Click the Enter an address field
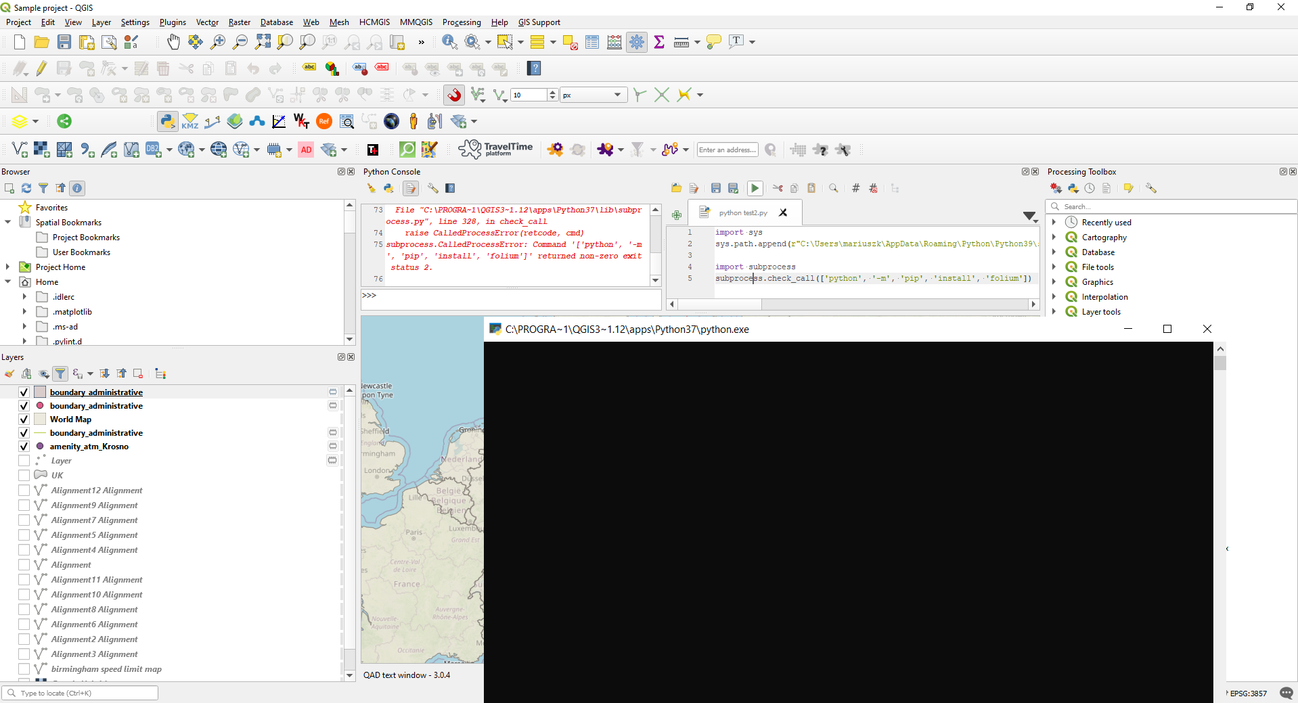 (x=728, y=150)
